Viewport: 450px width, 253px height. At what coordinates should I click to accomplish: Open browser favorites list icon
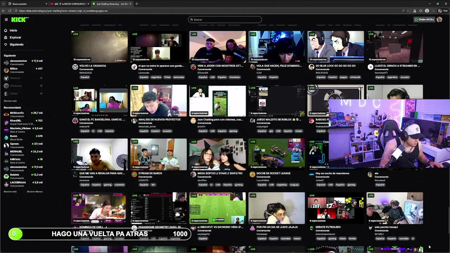point(421,11)
